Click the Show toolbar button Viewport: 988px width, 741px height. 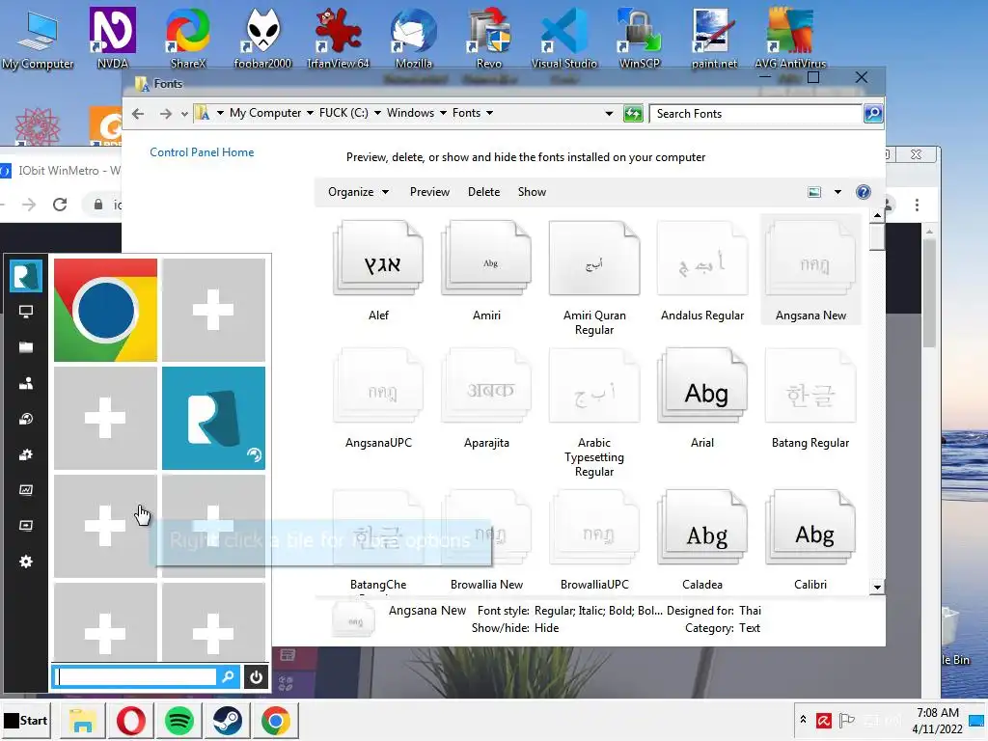pyautogui.click(x=532, y=192)
